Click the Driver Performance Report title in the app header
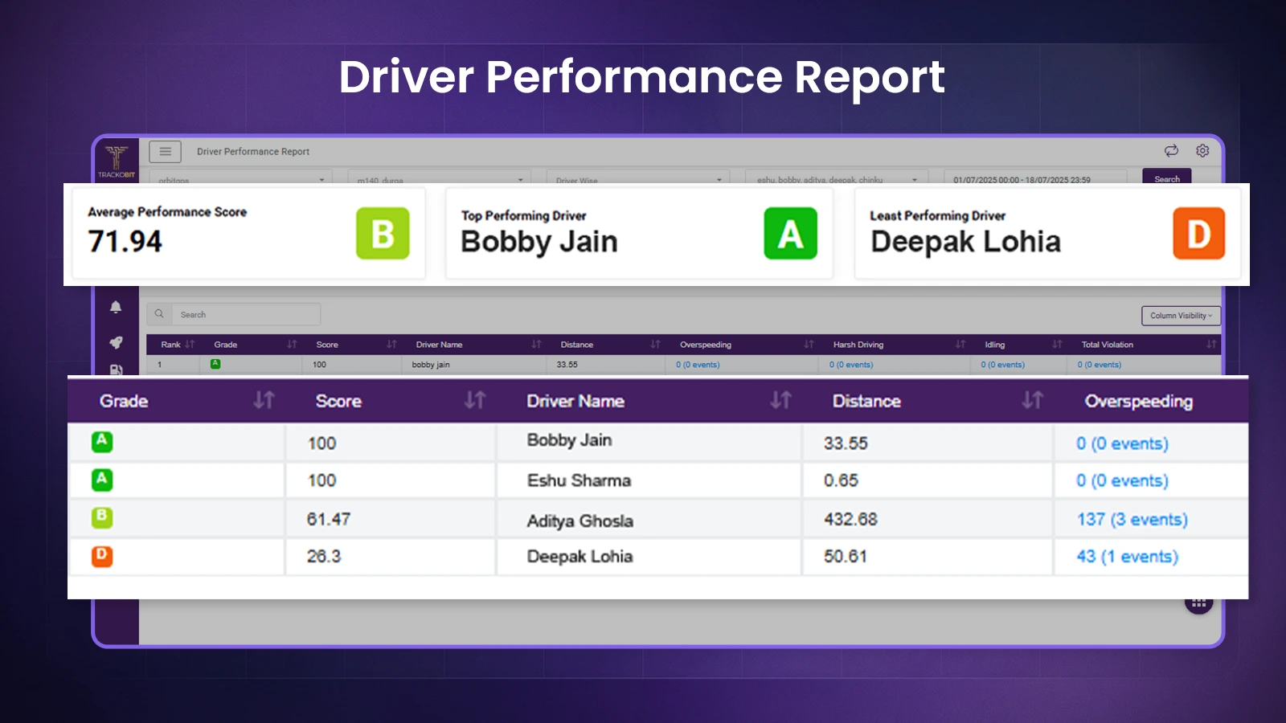 click(253, 151)
